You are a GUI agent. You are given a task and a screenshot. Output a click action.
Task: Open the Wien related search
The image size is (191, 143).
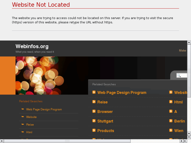[x=179, y=131]
